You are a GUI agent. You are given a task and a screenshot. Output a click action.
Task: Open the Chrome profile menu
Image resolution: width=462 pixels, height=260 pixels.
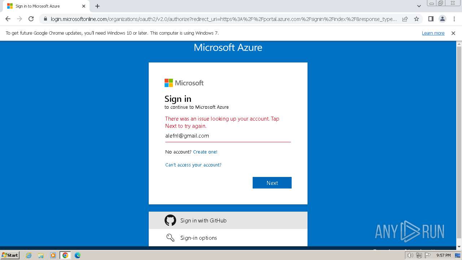442,19
